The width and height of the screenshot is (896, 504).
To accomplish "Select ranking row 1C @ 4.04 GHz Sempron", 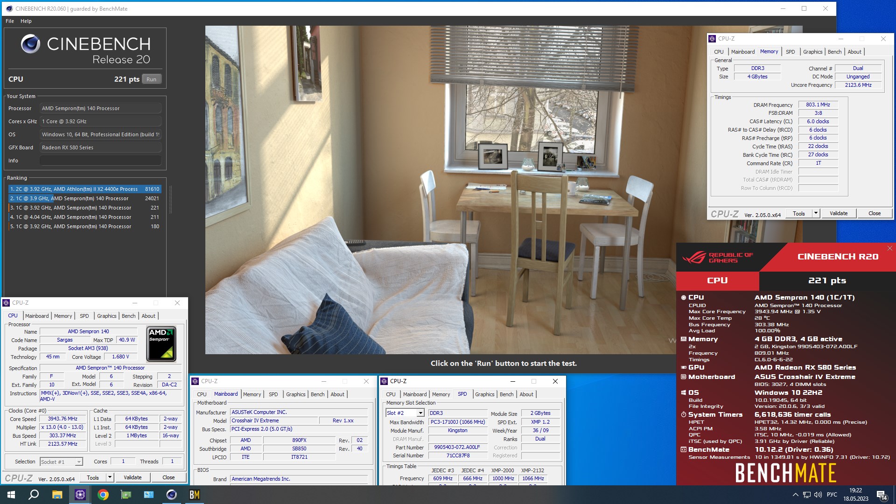I will (x=85, y=217).
